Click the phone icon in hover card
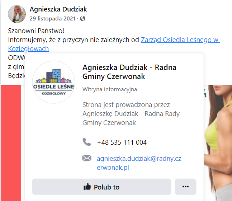Screen dimensions: 232x201 coord(87,142)
